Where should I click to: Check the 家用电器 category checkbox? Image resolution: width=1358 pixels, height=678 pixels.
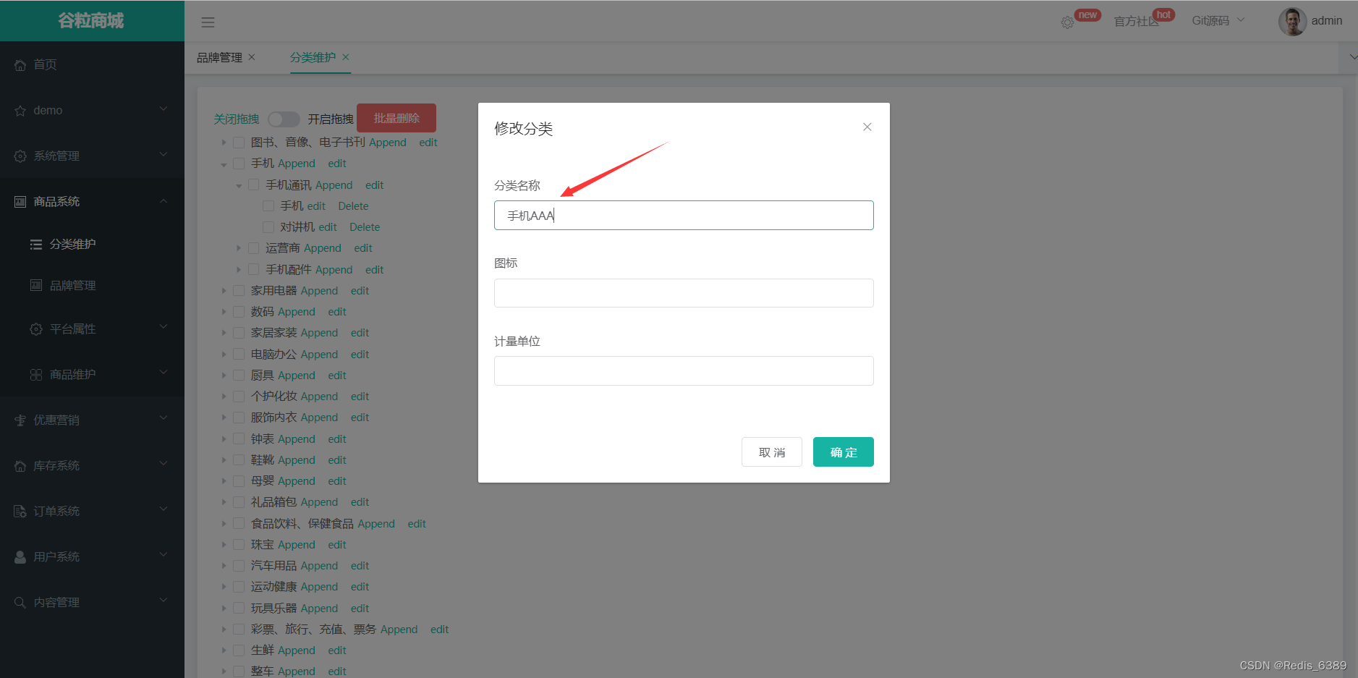(x=239, y=291)
